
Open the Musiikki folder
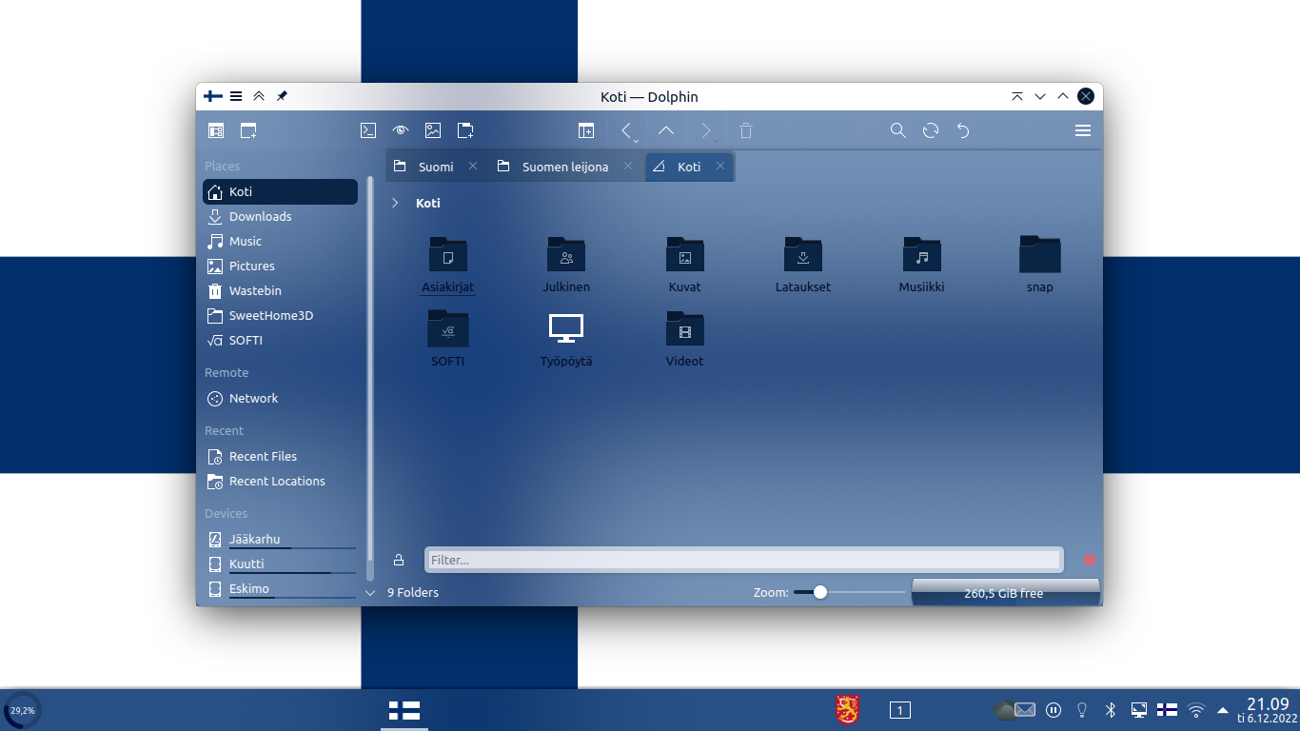pyautogui.click(x=921, y=265)
